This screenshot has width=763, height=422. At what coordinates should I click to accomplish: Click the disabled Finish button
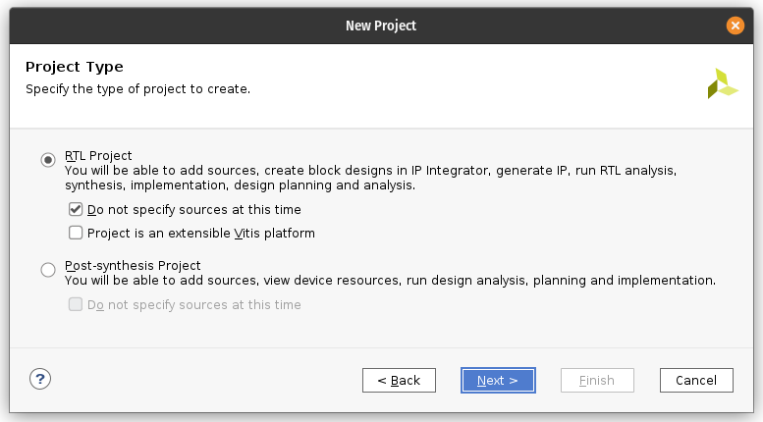(x=597, y=380)
